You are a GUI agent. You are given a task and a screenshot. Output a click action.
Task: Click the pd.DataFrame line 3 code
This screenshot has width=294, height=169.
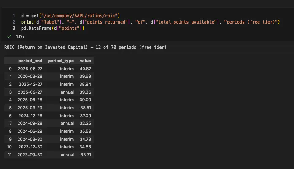click(53, 29)
